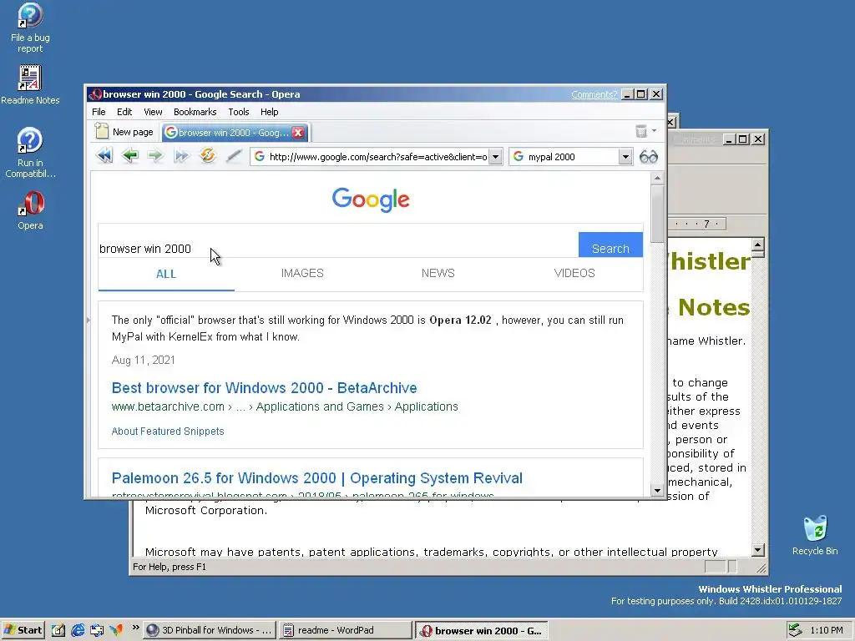Click the taskbar clock showing 1:10 PM

click(x=826, y=630)
